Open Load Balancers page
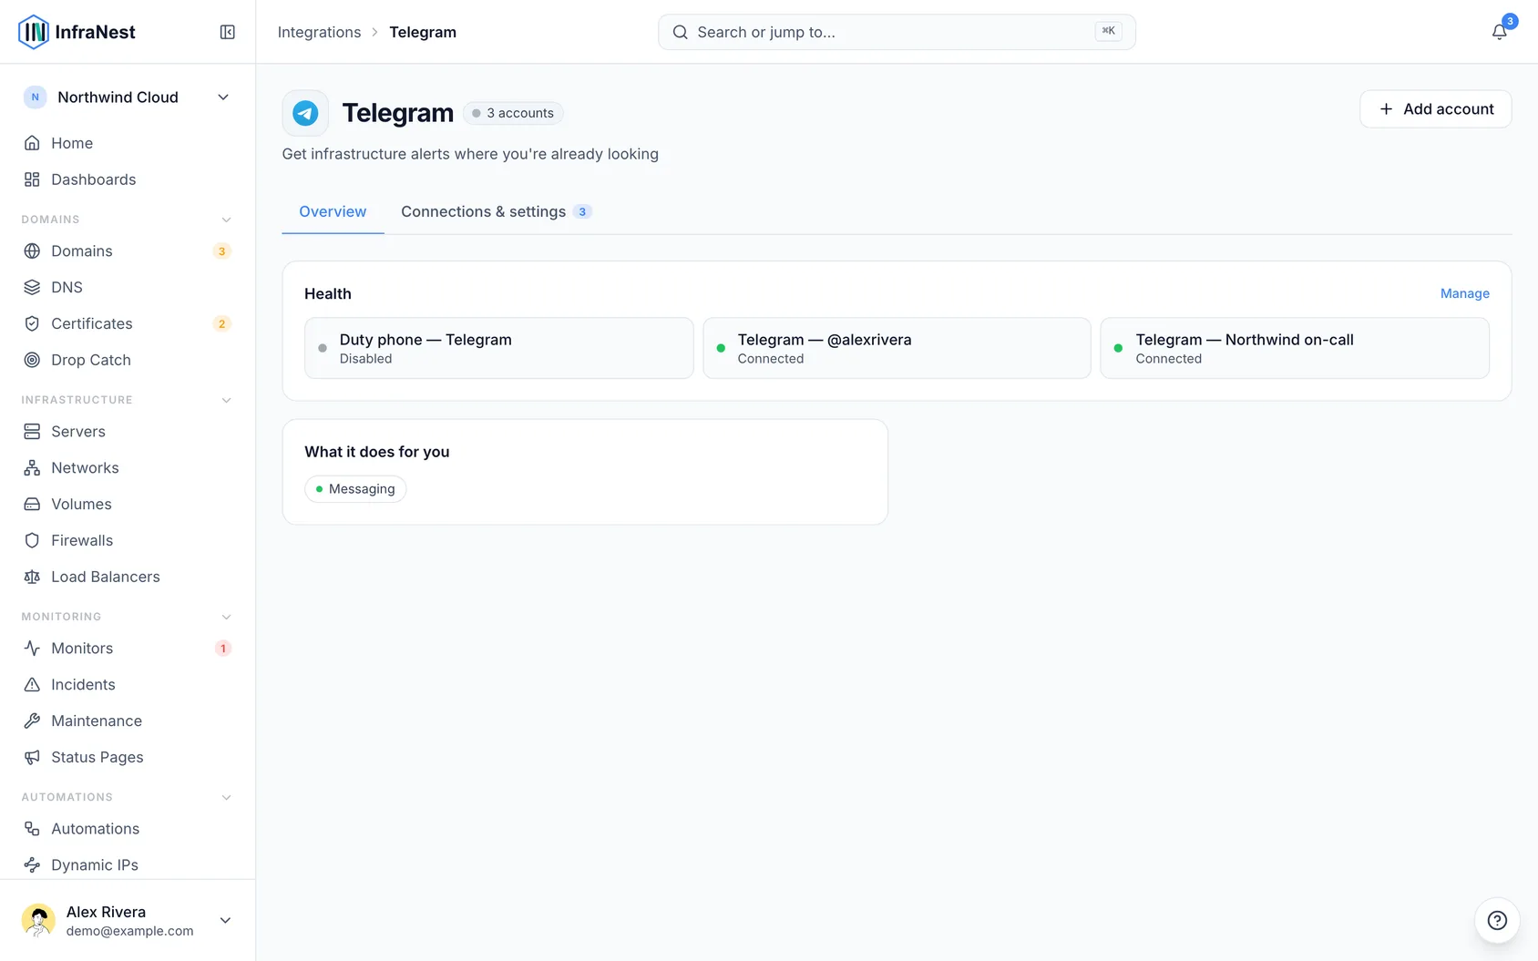This screenshot has height=961, width=1538. [x=128, y=577]
